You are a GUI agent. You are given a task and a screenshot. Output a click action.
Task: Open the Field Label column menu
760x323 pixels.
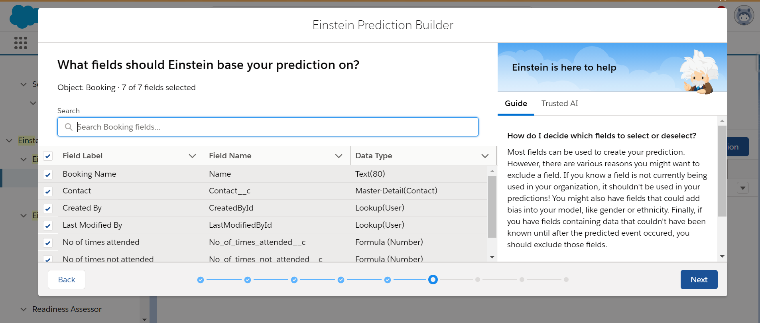[x=192, y=156]
